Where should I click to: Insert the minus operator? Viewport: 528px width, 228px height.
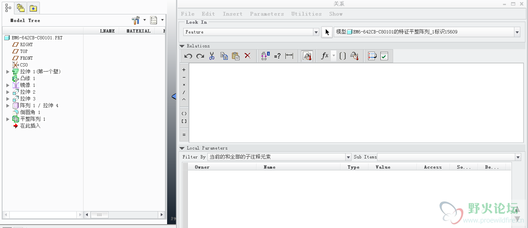coord(184,77)
